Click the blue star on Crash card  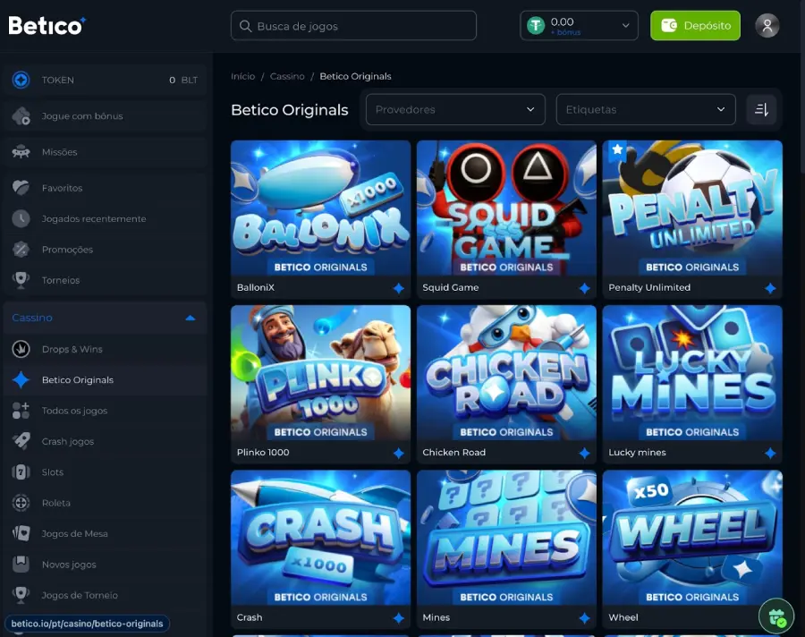point(399,618)
